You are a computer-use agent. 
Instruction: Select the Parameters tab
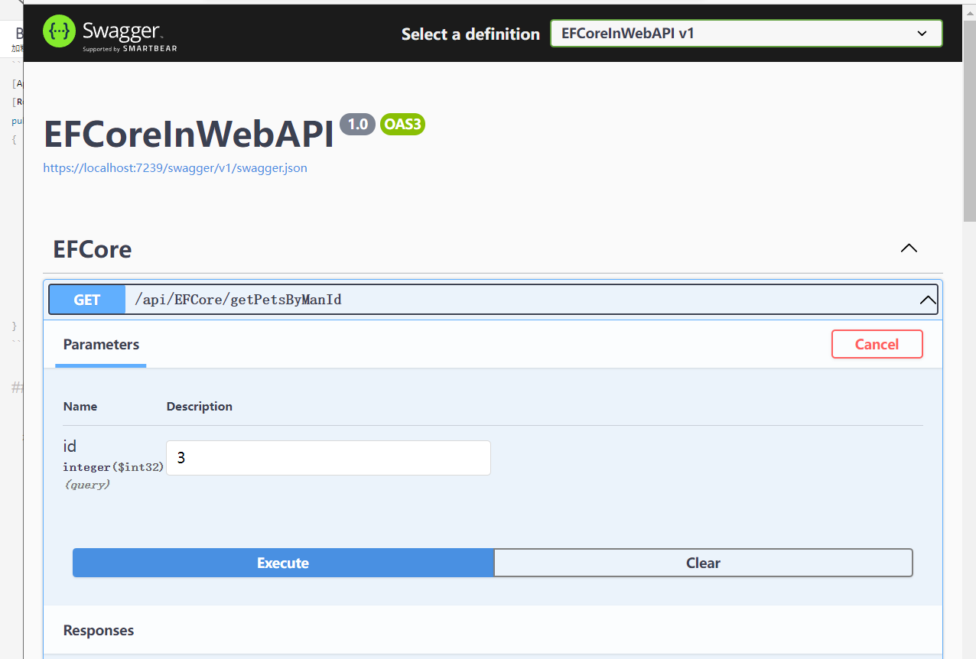[101, 345]
